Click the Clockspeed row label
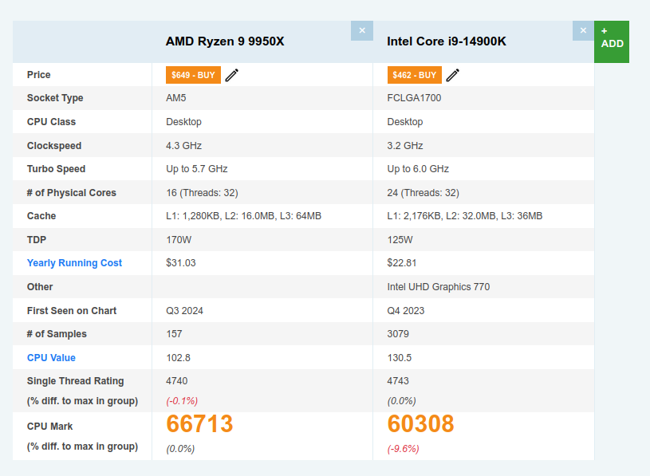The width and height of the screenshot is (650, 476). [54, 146]
